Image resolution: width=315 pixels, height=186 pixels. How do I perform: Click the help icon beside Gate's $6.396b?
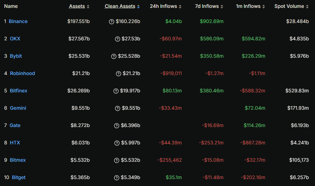pos(116,125)
